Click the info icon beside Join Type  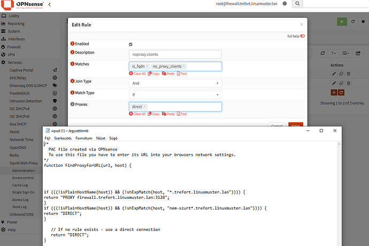tap(73, 81)
